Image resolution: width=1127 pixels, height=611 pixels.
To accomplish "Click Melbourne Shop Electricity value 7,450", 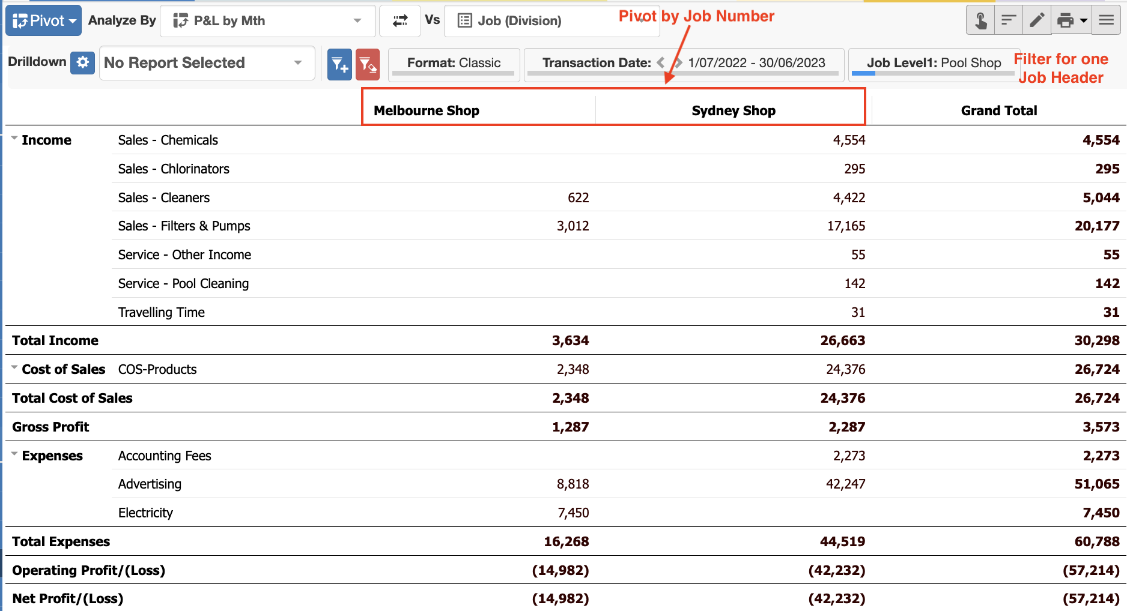I will (573, 513).
